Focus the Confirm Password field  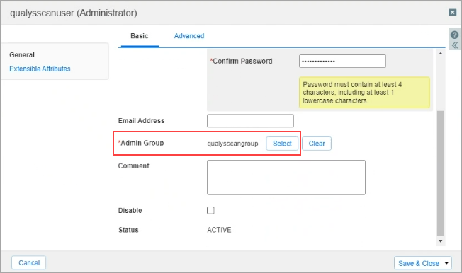click(342, 62)
